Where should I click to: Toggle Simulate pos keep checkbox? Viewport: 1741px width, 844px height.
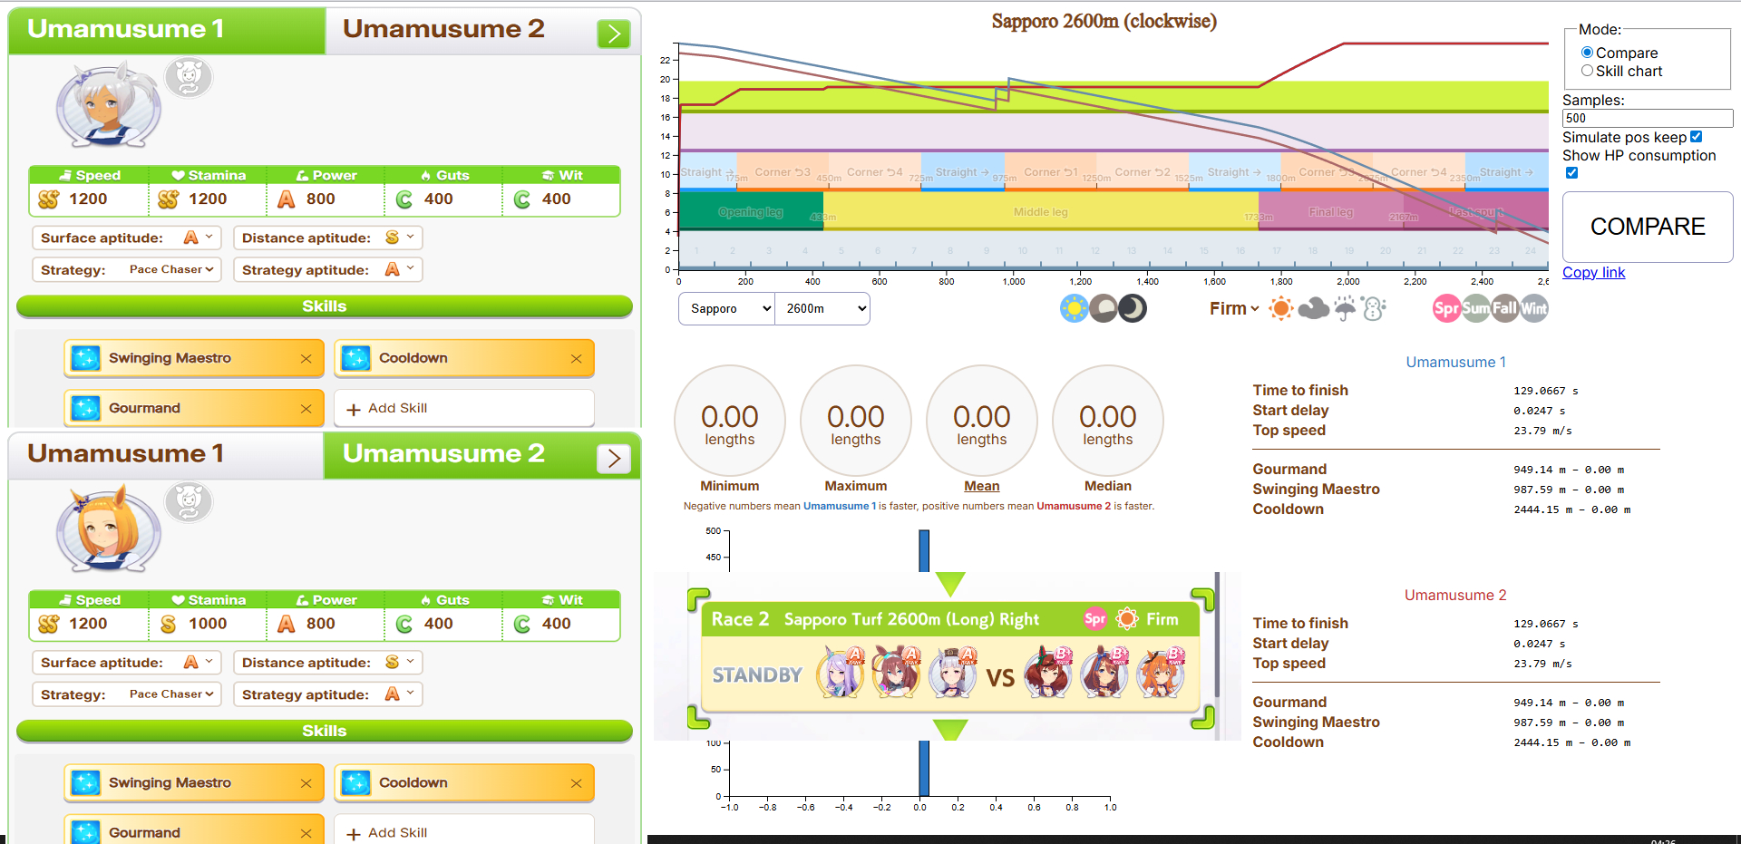coord(1697,137)
